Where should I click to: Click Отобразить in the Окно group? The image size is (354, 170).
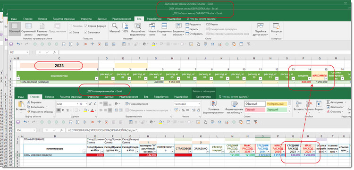click(x=194, y=34)
